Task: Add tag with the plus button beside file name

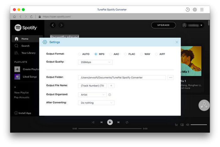Action: 111,86
